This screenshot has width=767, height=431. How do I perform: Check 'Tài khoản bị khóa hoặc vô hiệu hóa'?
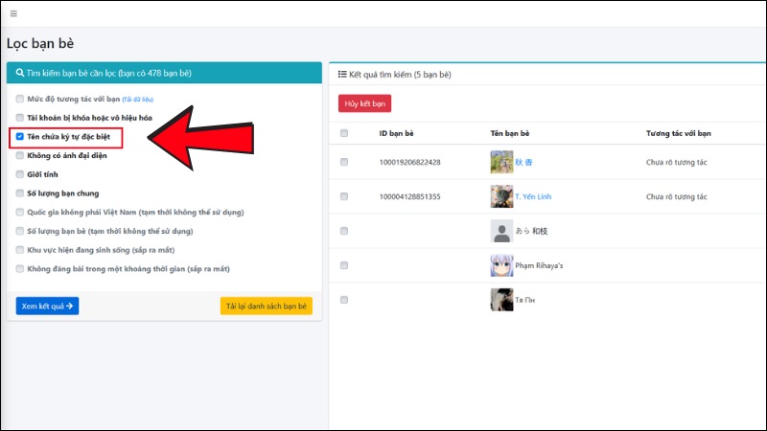[20, 118]
